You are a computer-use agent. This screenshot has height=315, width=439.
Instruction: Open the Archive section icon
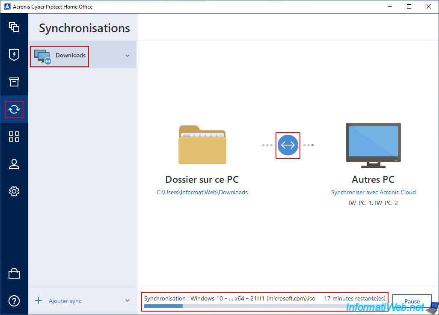(x=14, y=82)
